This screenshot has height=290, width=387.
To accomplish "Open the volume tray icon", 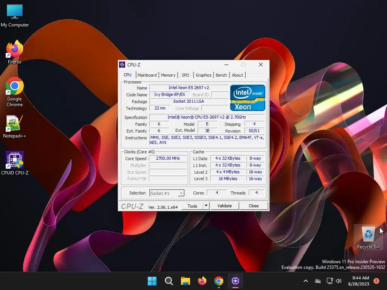I will pos(339,281).
